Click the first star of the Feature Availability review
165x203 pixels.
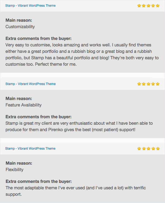[139, 84]
